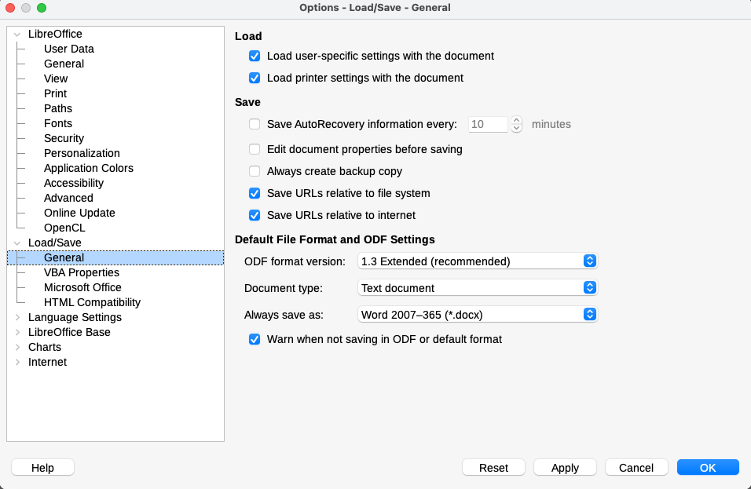Select User Data in the options tree
Viewport: 751px width, 489px height.
click(x=69, y=49)
